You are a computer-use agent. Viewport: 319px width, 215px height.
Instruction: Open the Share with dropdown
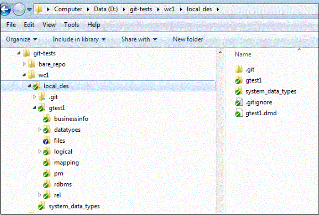click(139, 39)
